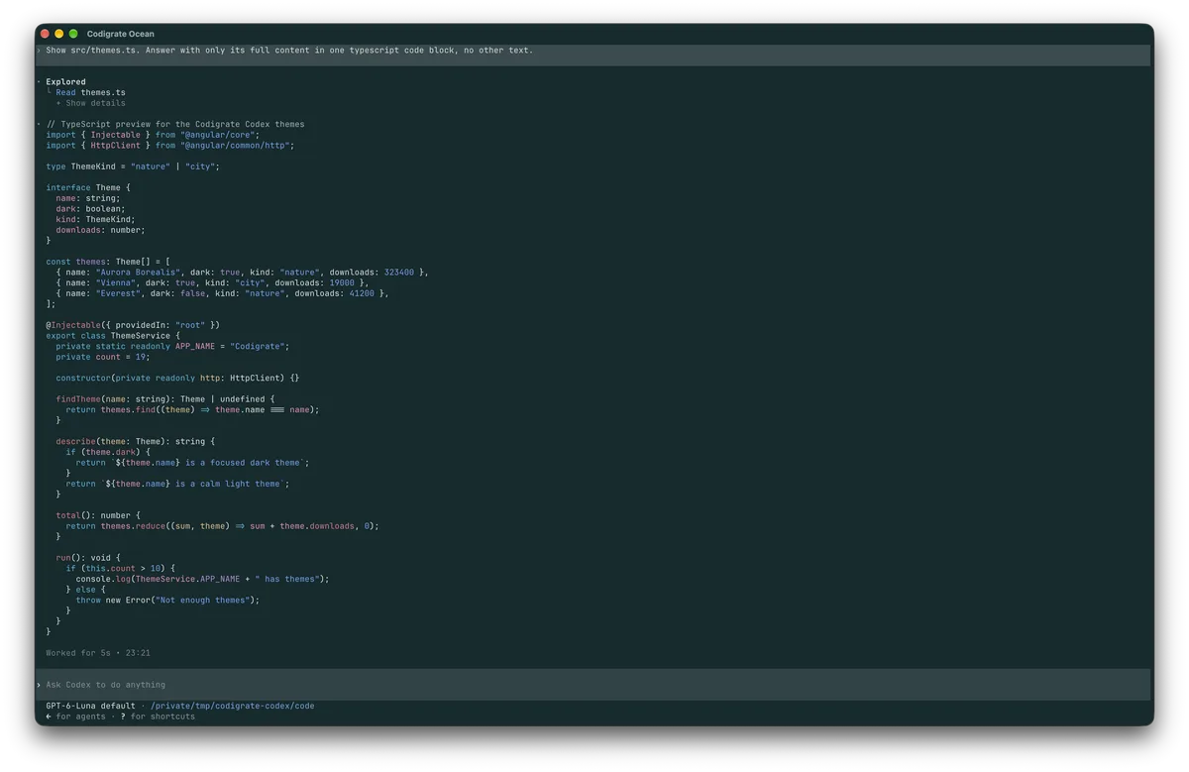Click the 'interface Theme {' line
This screenshot has height=772, width=1189.
[88, 187]
